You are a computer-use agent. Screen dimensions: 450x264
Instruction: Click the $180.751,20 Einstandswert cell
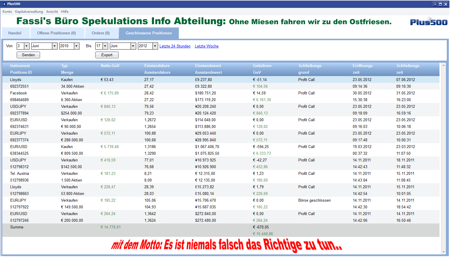(205, 93)
